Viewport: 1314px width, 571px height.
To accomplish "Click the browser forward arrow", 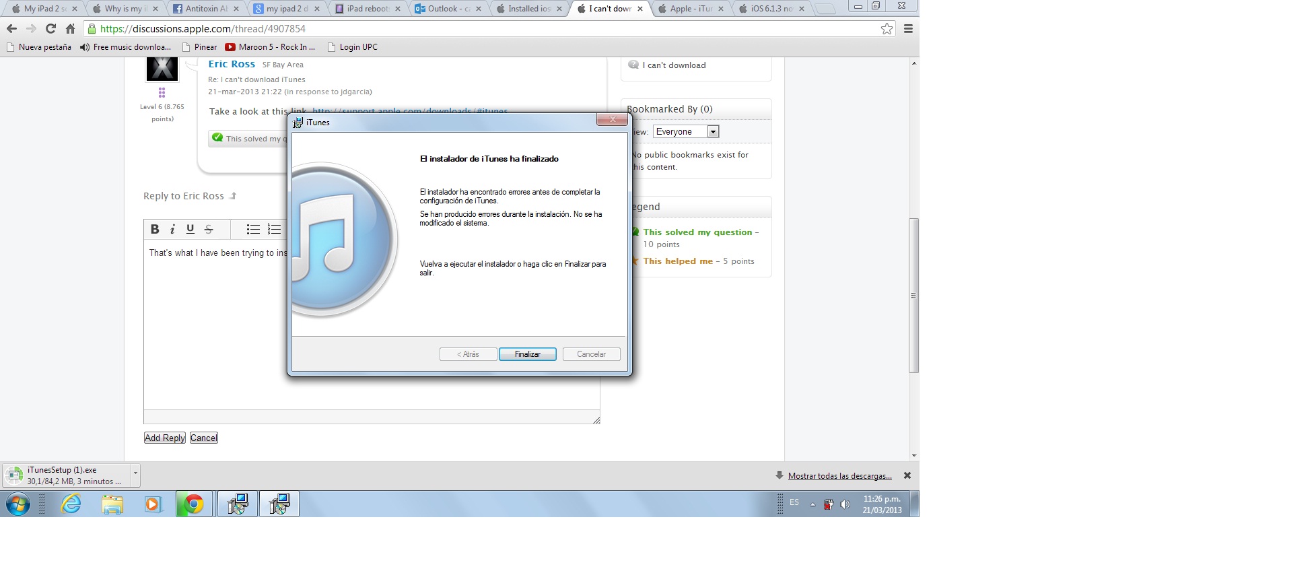I will tap(31, 28).
